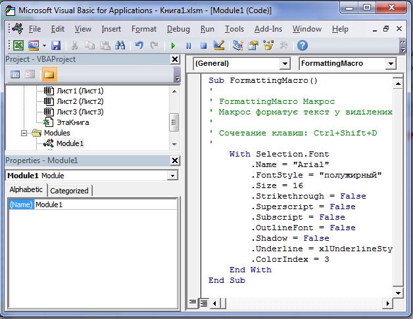
Task: Click project tree scroll down arrow
Action: 174,144
